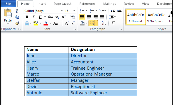The width and height of the screenshot is (173, 105).
Task: Open the Paste options arrow
Action: tap(8, 24)
